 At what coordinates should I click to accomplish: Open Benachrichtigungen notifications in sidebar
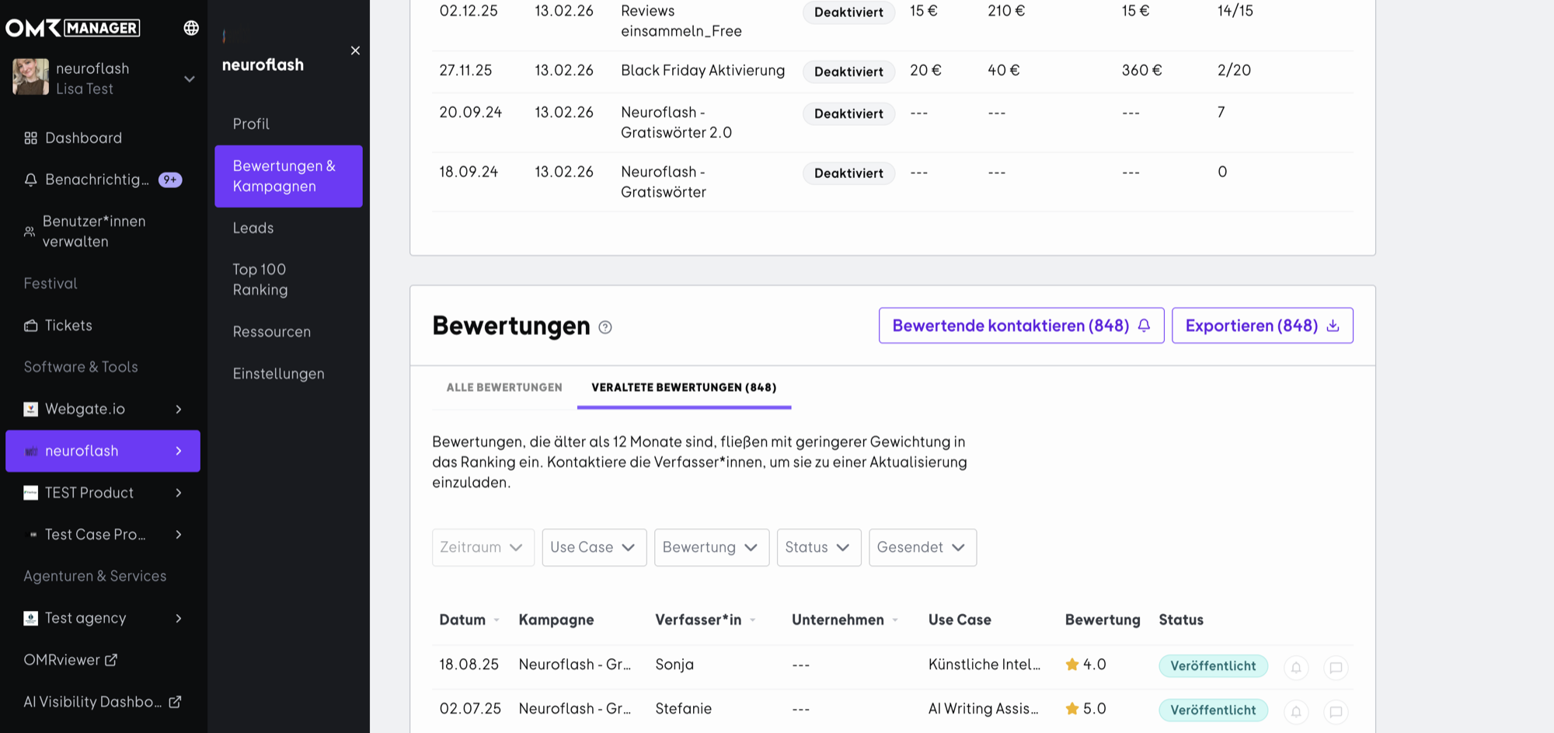103,180
